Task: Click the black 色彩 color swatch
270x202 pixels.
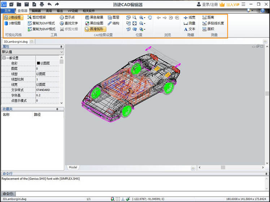Action: (38, 63)
